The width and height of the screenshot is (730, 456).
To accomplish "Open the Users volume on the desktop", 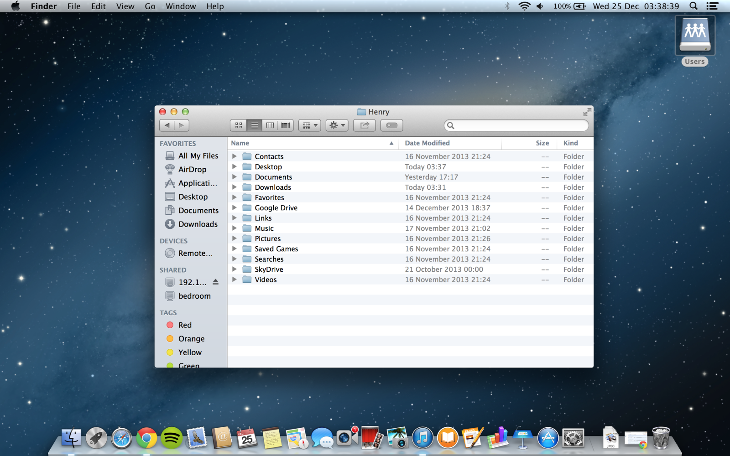I will pos(695,41).
